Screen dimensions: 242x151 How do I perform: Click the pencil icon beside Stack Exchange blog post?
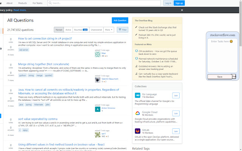pos(136,27)
